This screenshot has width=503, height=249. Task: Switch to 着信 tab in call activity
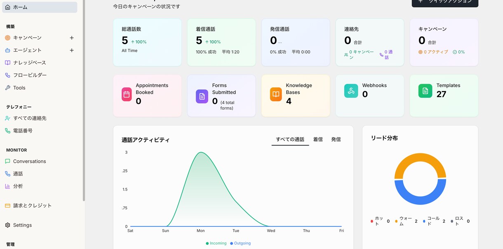pyautogui.click(x=318, y=139)
